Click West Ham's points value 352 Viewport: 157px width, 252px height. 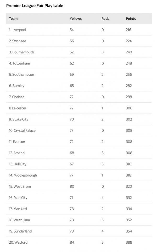[x=129, y=220]
